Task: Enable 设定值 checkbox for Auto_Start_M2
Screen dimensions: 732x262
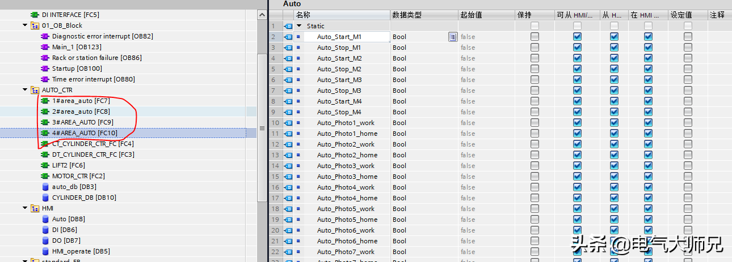Action: 688,58
